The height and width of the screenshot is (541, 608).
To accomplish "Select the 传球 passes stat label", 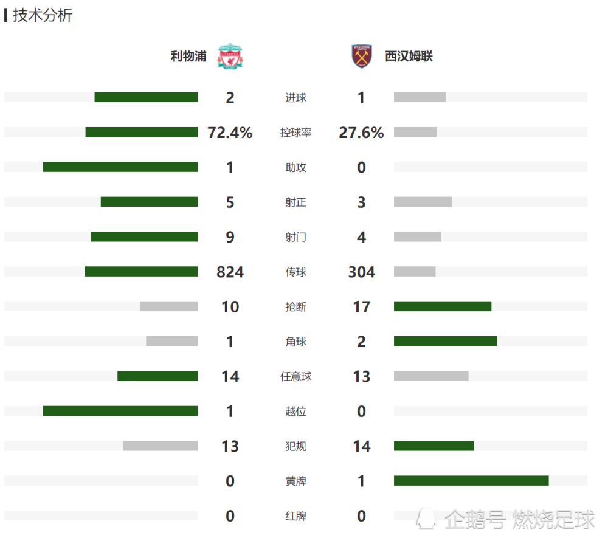I will coord(296,272).
